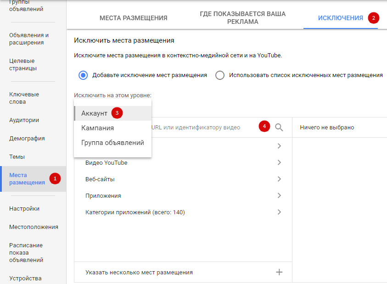The image size is (387, 284).
Task: Expand the 'Приложения' category
Action: pos(279,196)
